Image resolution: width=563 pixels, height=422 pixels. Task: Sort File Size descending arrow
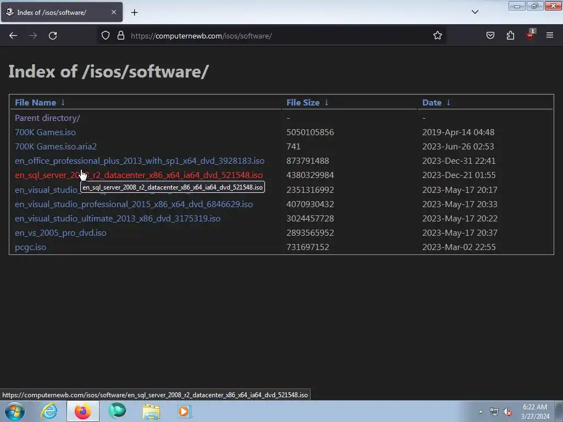(327, 103)
